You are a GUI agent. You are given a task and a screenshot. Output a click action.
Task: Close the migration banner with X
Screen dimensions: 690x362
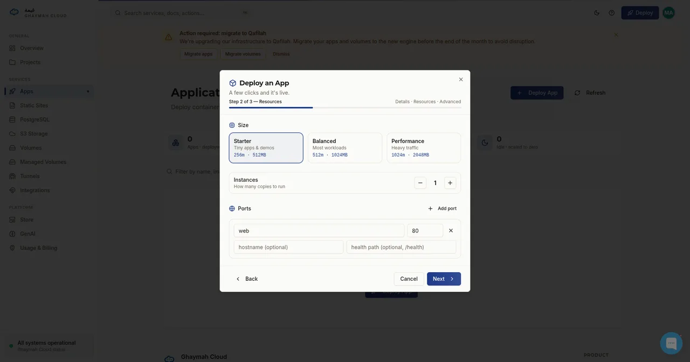616,34
